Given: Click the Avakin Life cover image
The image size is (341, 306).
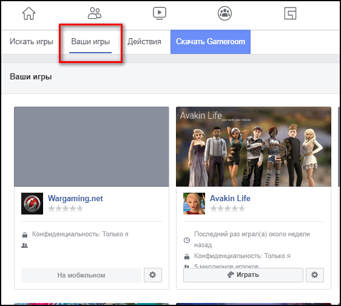Looking at the screenshot, I should point(254,147).
